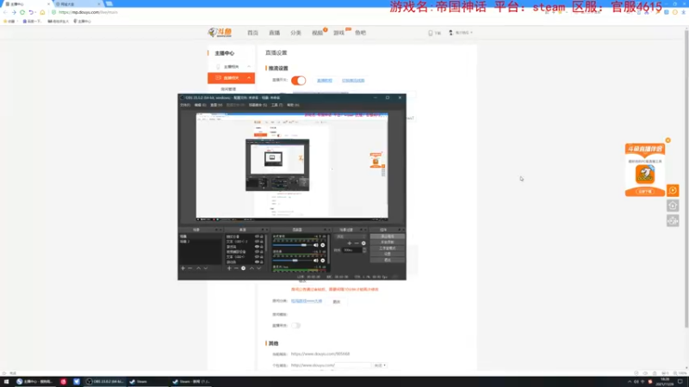This screenshot has width=689, height=387.
Task: Open dropdown next to personal domain field
Action: pos(380,365)
